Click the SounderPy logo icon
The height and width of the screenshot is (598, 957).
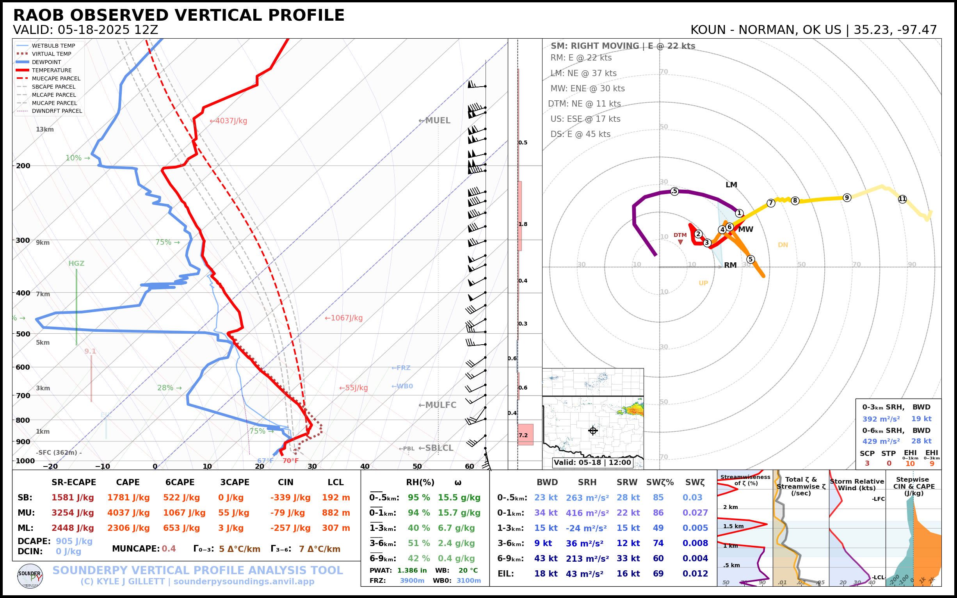click(30, 576)
